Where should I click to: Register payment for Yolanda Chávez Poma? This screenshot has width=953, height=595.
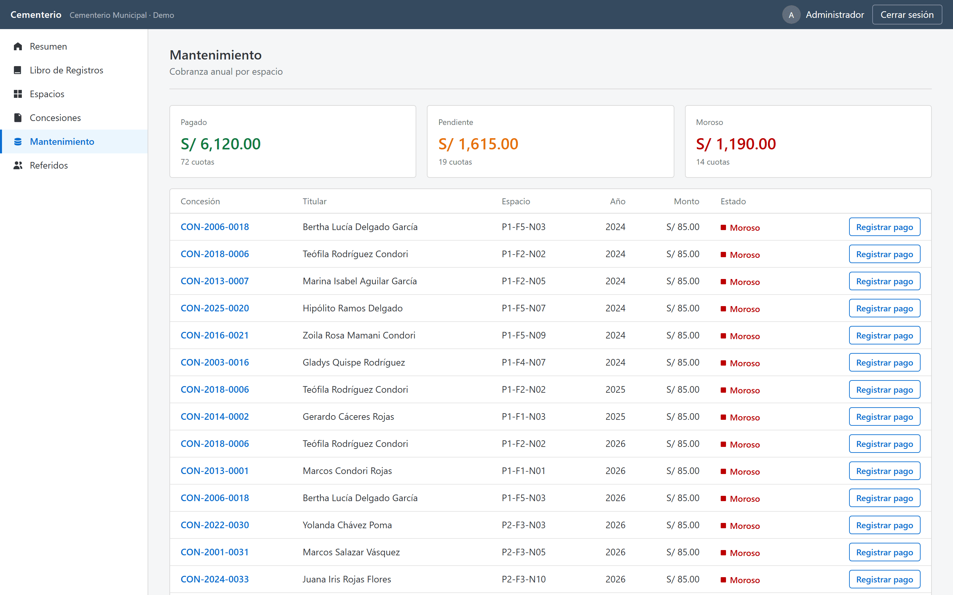(x=885, y=525)
